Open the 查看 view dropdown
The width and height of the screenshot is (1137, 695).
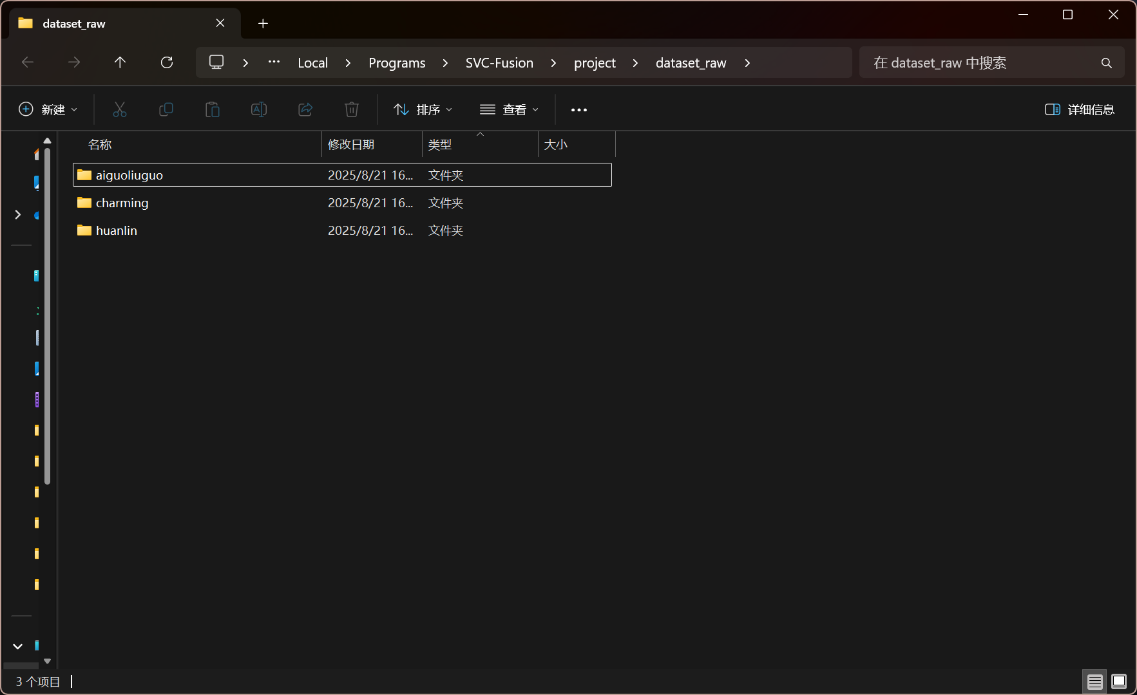[509, 109]
